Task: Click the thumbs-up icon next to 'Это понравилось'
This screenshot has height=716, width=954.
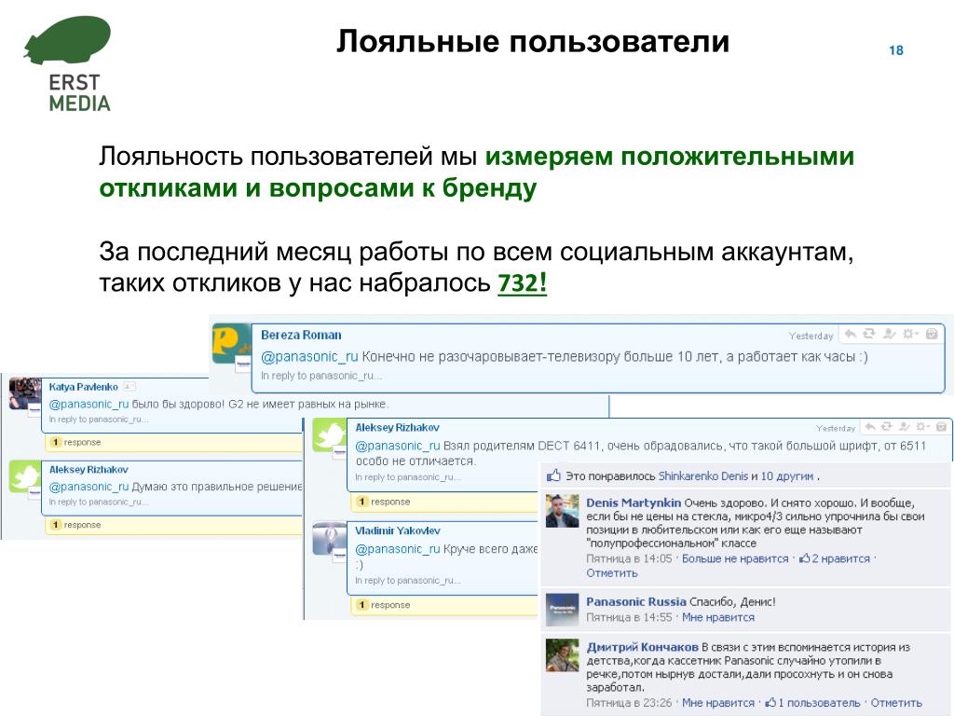Action: (553, 475)
